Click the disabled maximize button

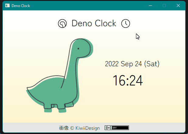pos(164,5)
